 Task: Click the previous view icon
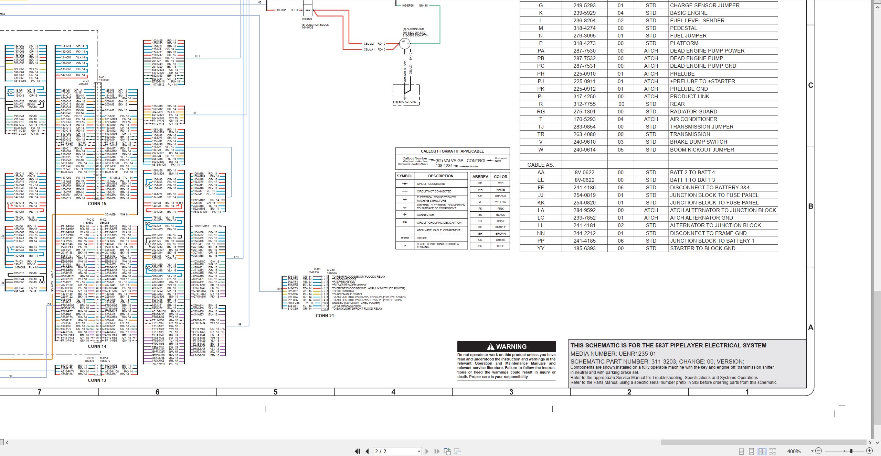coord(447,451)
